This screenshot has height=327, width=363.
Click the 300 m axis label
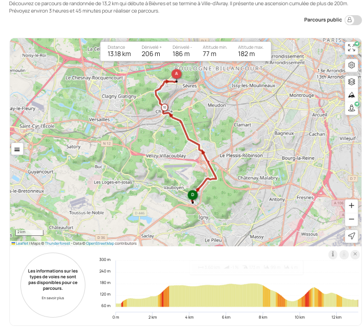[105, 259]
